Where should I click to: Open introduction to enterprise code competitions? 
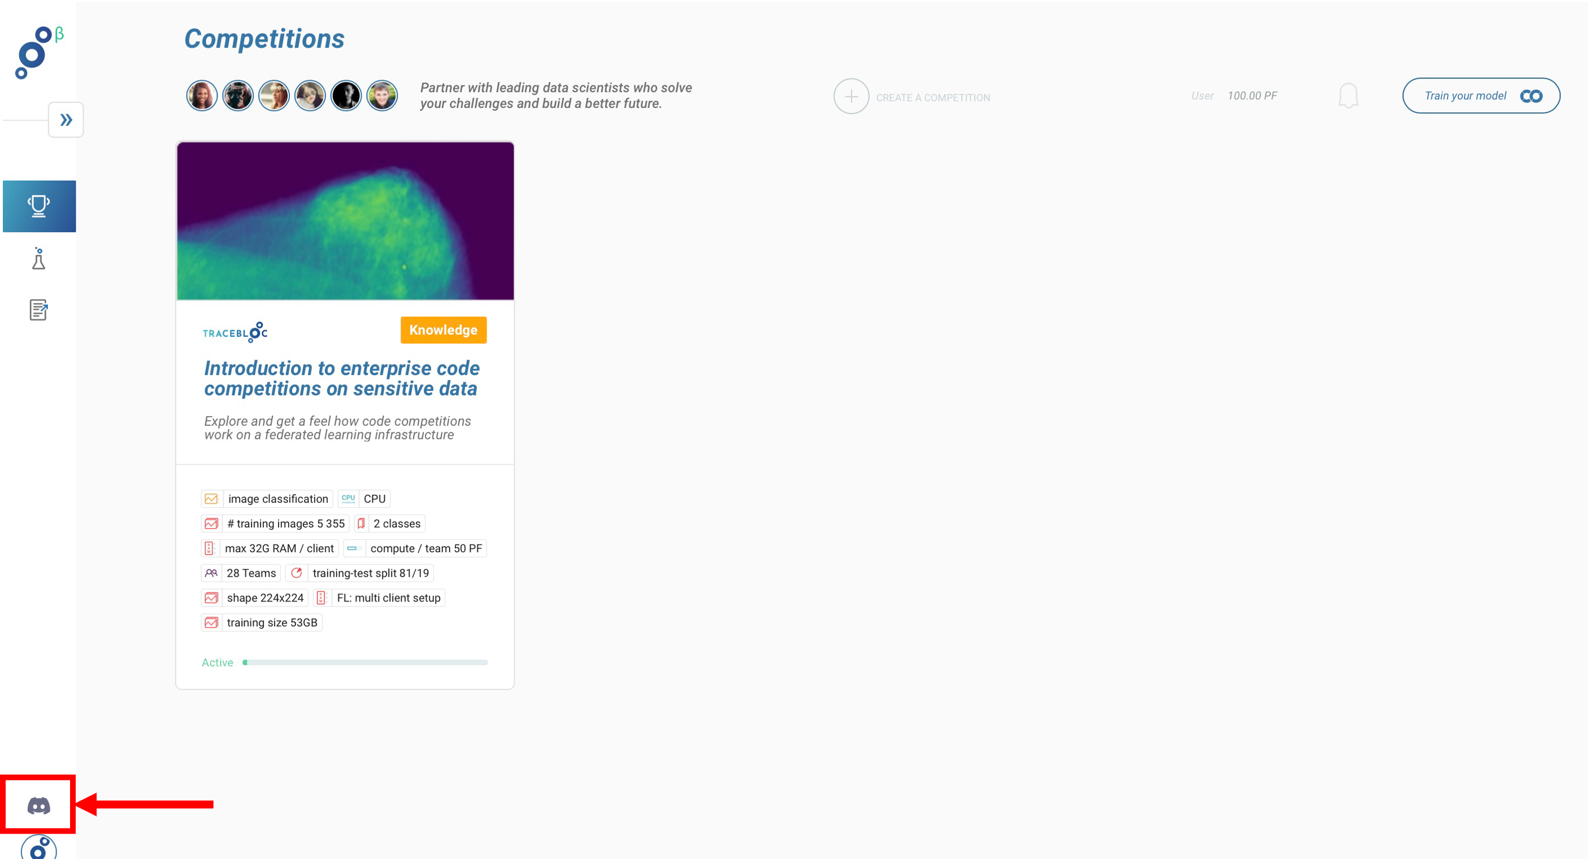click(341, 378)
